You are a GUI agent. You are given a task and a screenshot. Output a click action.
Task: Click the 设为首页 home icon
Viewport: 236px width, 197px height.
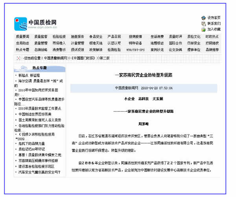pyautogui.click(x=203, y=18)
